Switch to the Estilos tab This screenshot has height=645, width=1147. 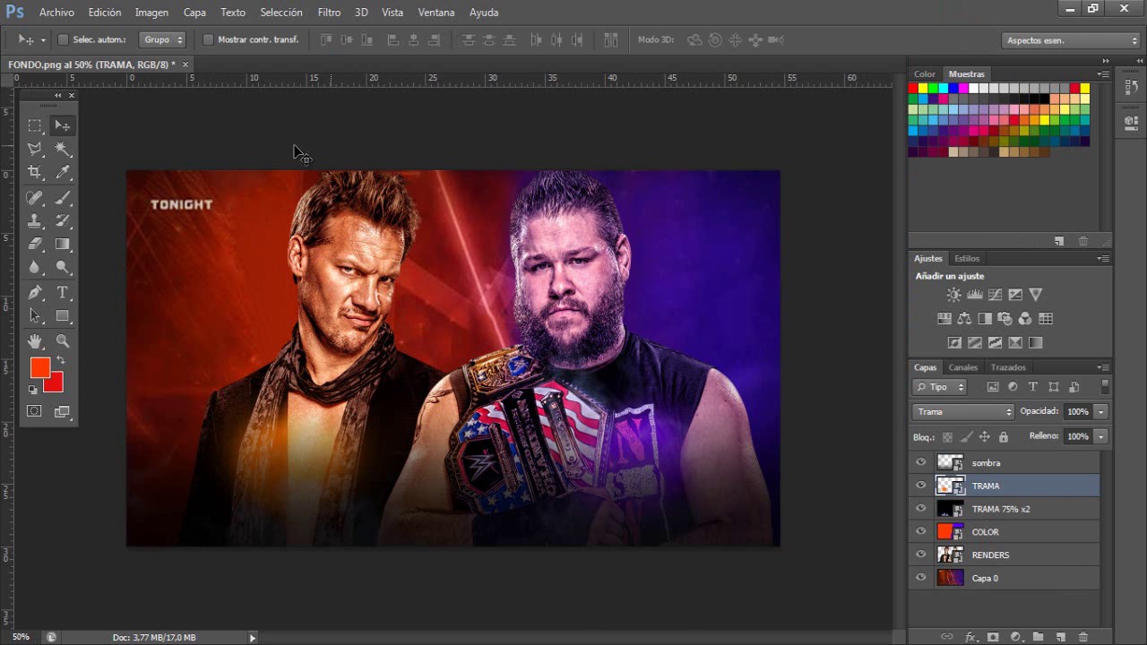pos(967,258)
